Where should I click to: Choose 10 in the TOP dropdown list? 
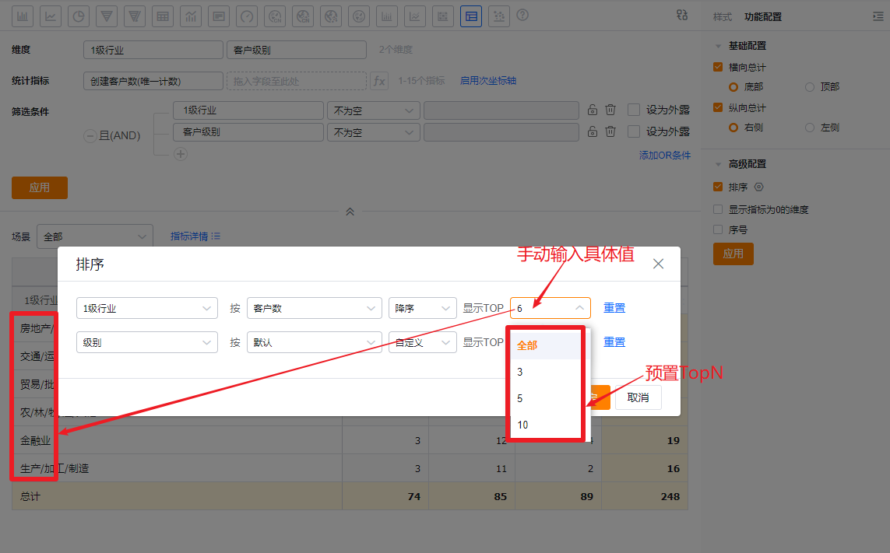tap(546, 425)
